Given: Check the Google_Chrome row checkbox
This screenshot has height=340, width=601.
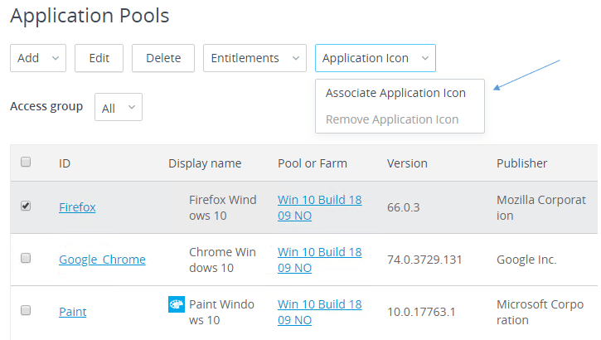Looking at the screenshot, I should coord(26,258).
